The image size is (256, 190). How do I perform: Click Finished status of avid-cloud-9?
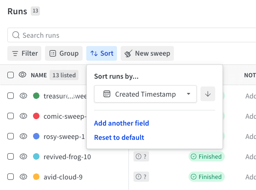(206, 177)
